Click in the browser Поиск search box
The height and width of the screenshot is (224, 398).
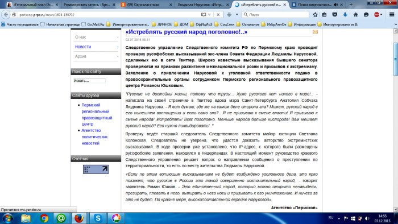click(275, 15)
